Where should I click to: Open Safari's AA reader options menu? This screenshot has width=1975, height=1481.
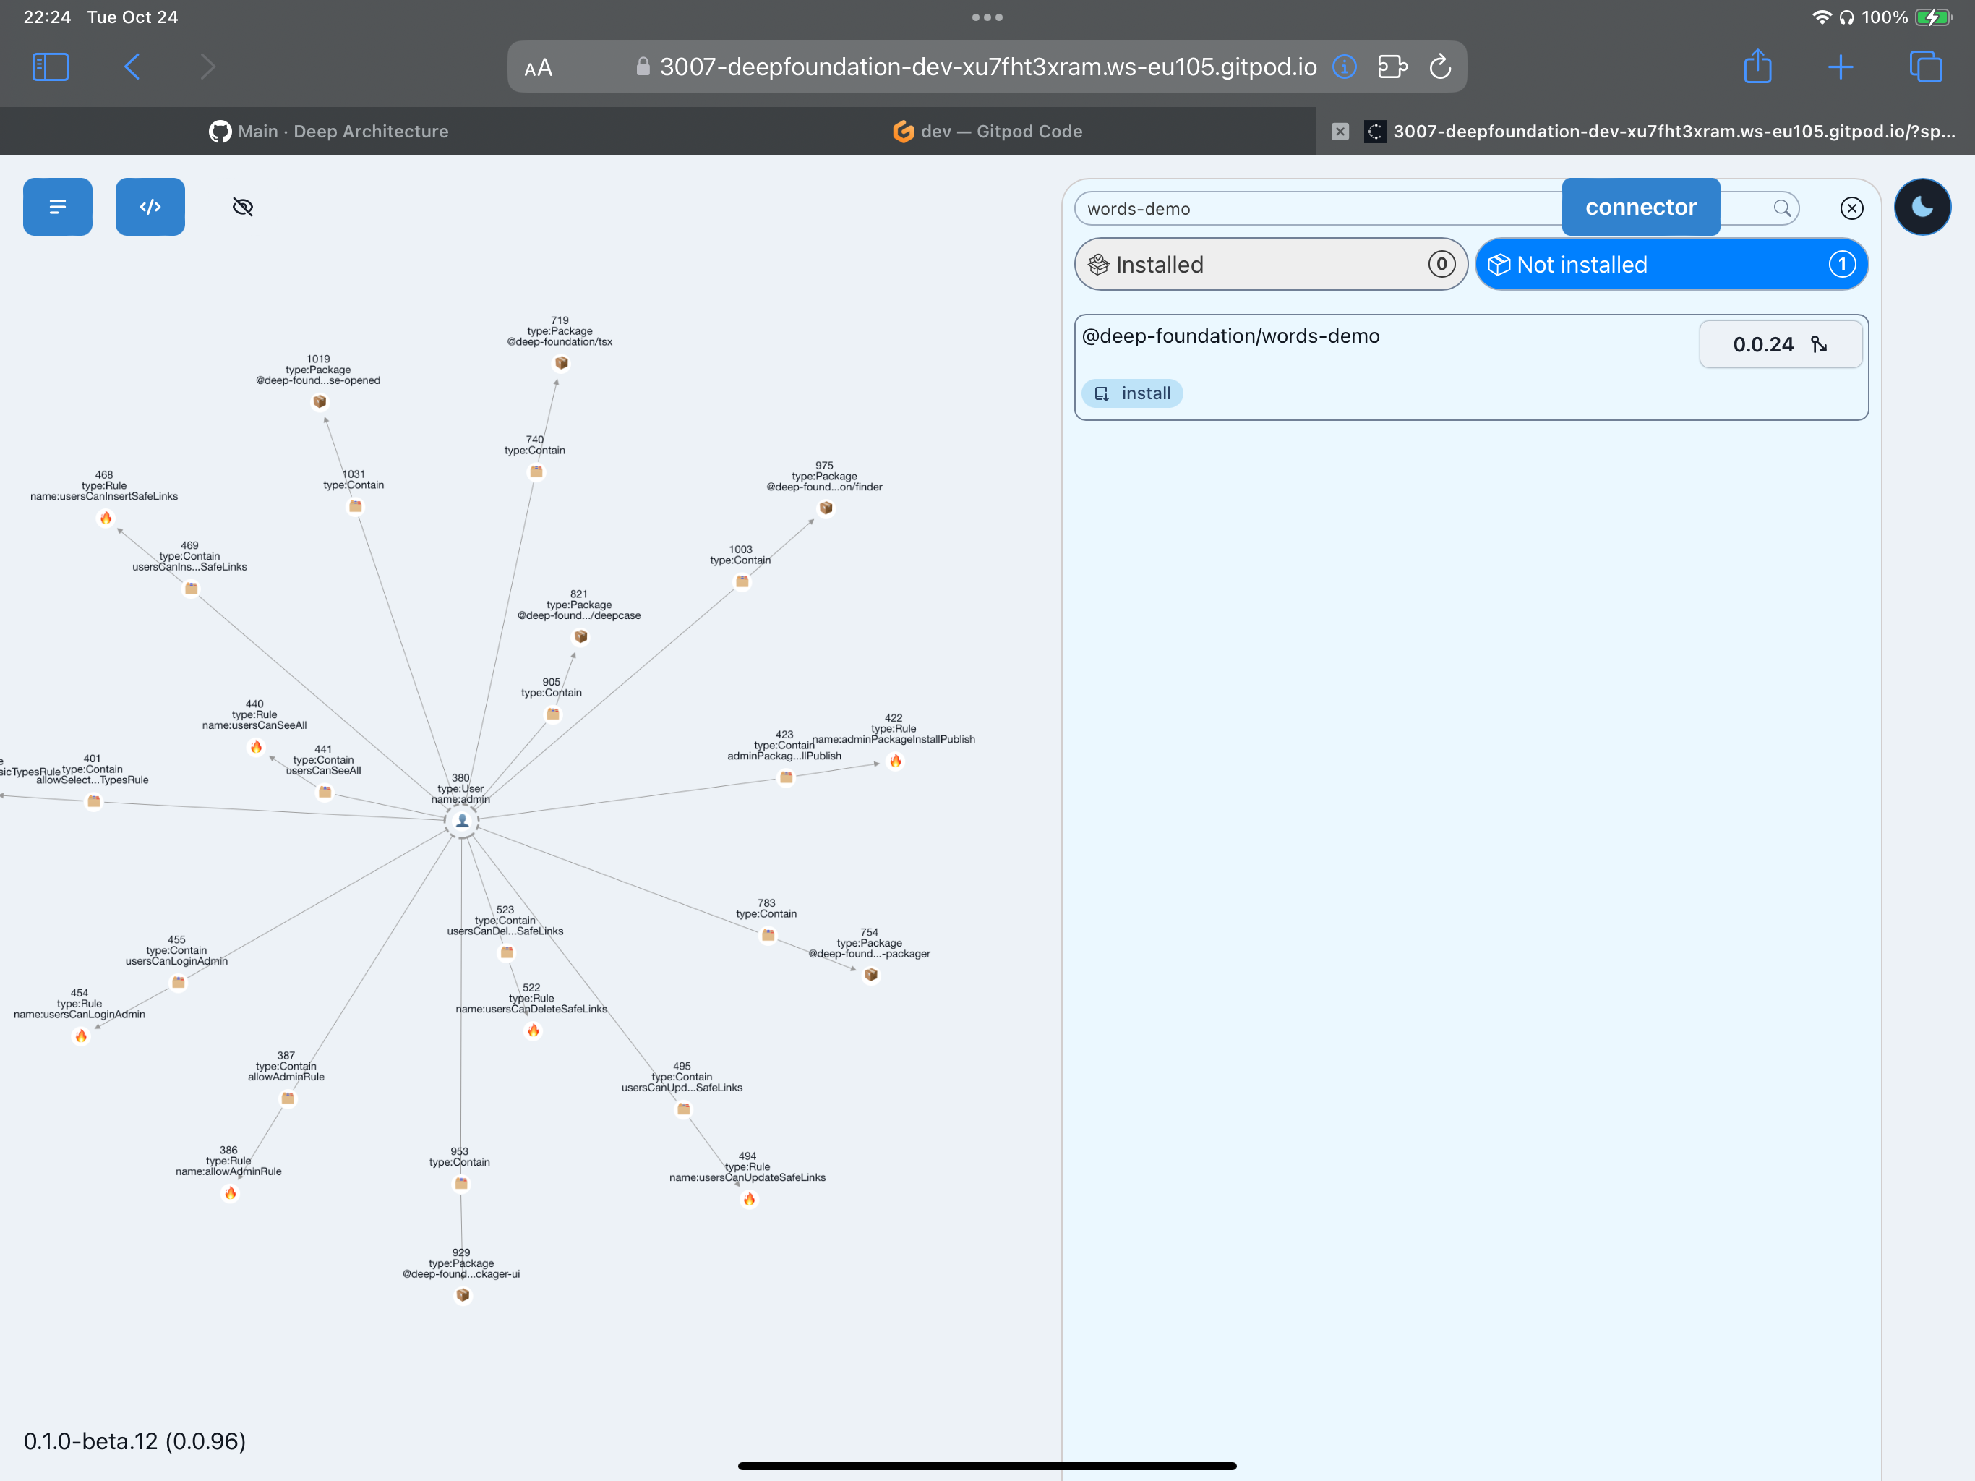pyautogui.click(x=539, y=68)
